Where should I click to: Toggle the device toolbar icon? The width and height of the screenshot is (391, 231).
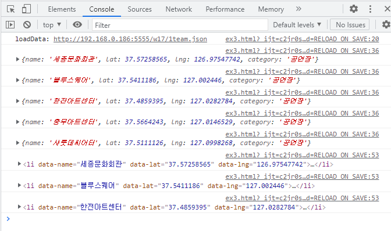(x=26, y=9)
